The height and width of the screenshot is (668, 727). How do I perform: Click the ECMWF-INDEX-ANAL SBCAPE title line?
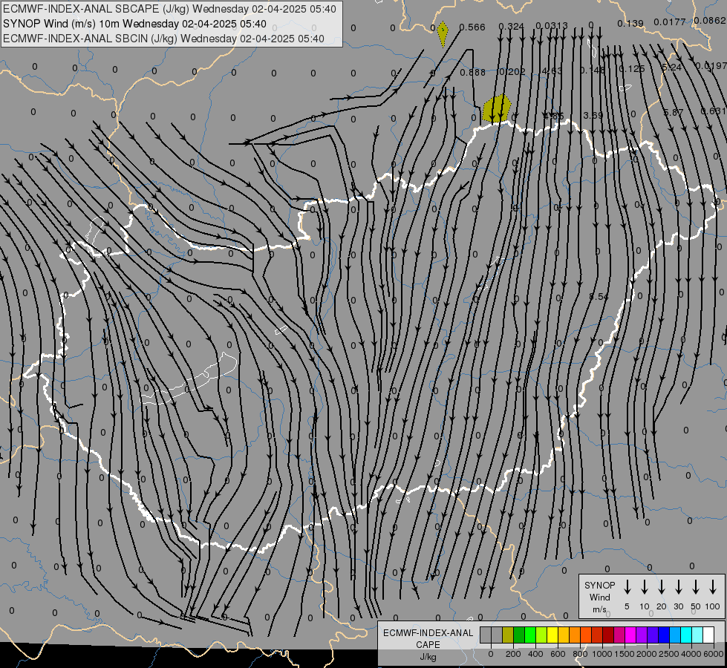[169, 9]
